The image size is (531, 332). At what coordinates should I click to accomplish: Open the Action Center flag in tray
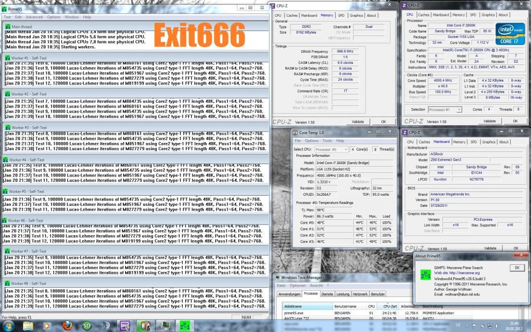point(474,326)
